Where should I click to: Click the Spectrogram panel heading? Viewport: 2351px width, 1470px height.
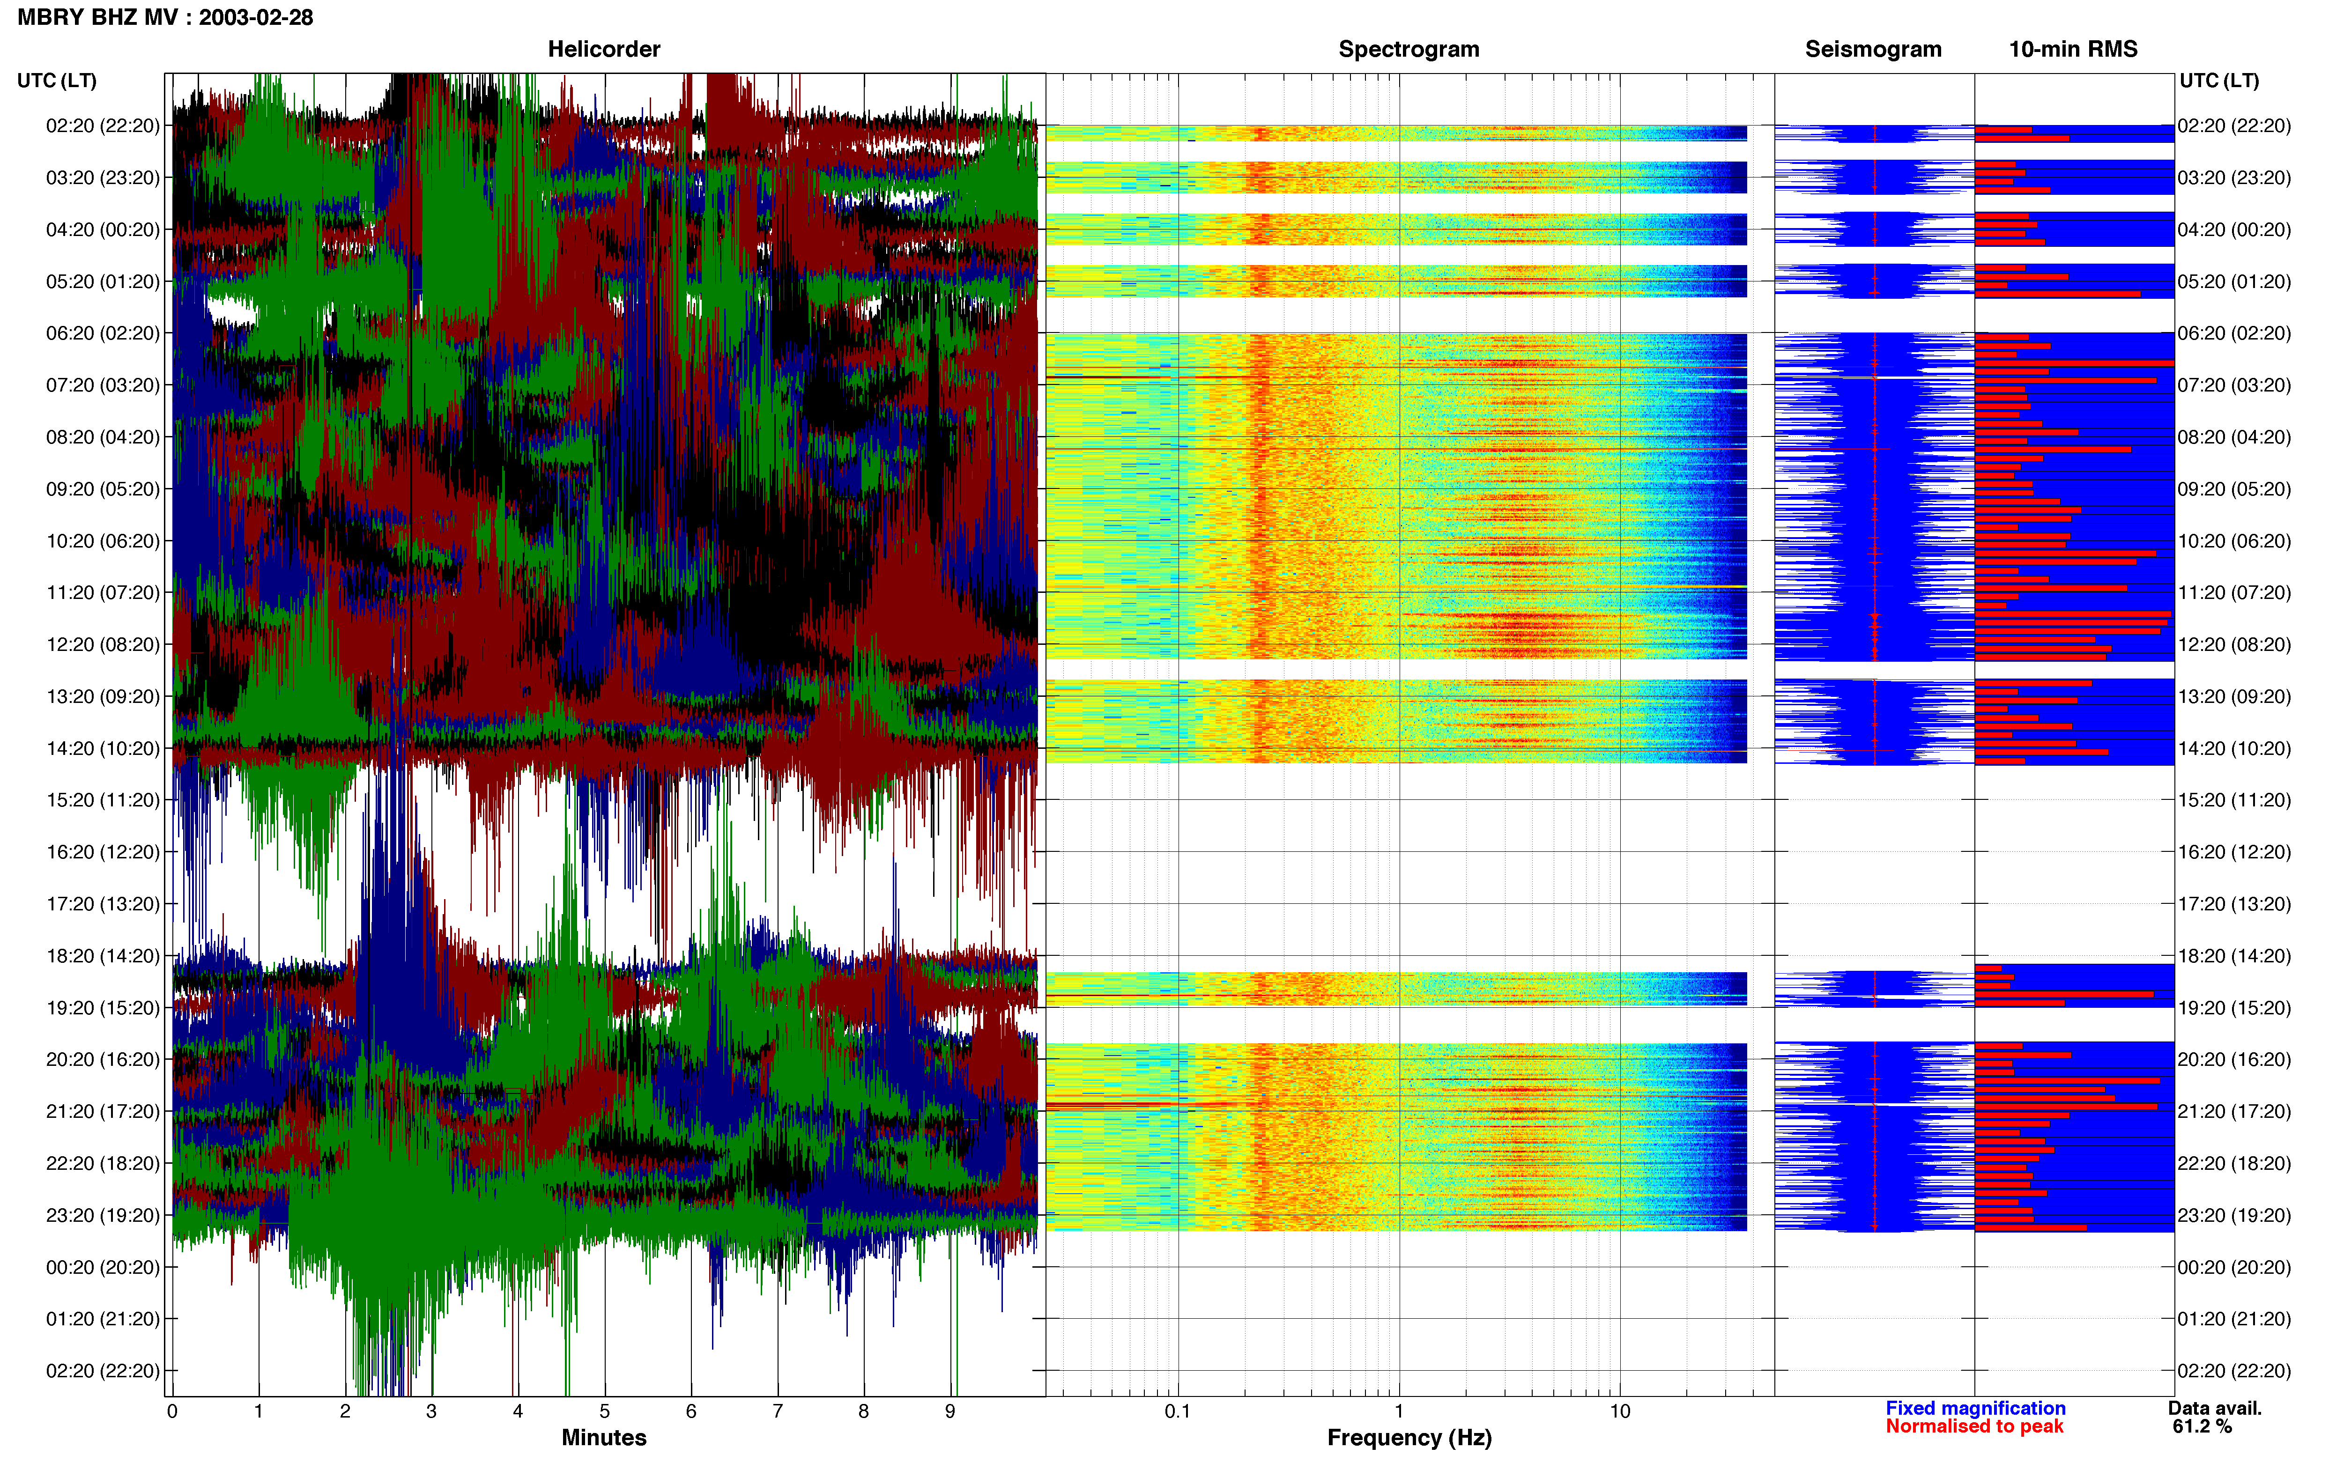pos(1409,50)
